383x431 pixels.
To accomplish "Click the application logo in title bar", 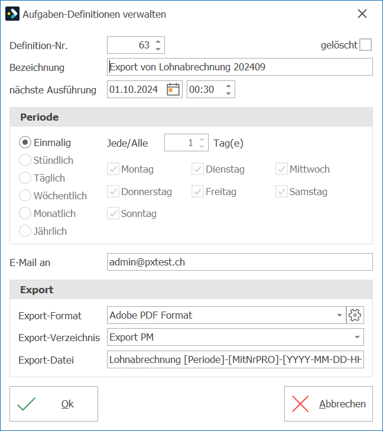I will (x=12, y=14).
